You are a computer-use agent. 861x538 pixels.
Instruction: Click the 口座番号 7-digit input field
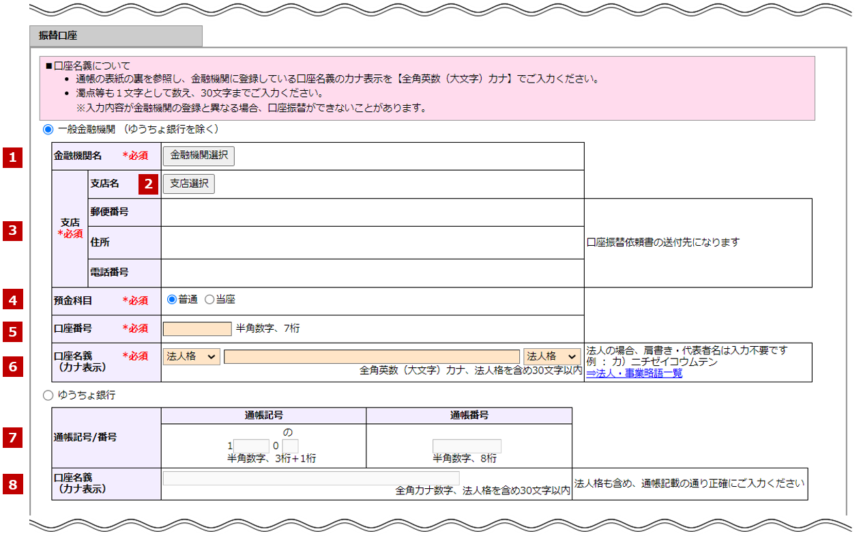point(197,329)
